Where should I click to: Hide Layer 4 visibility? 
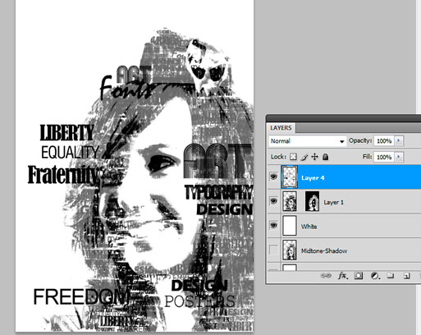[x=273, y=177]
